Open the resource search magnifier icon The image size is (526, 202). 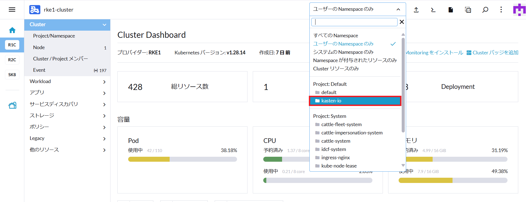click(485, 10)
